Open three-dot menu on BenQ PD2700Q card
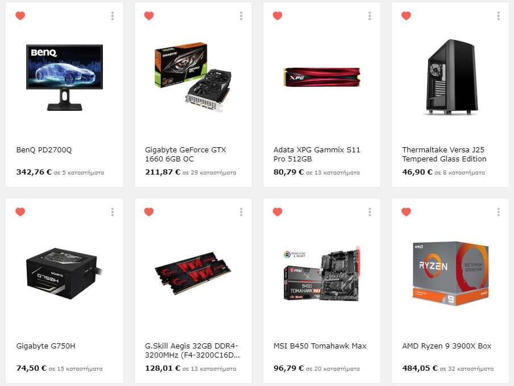 (113, 16)
